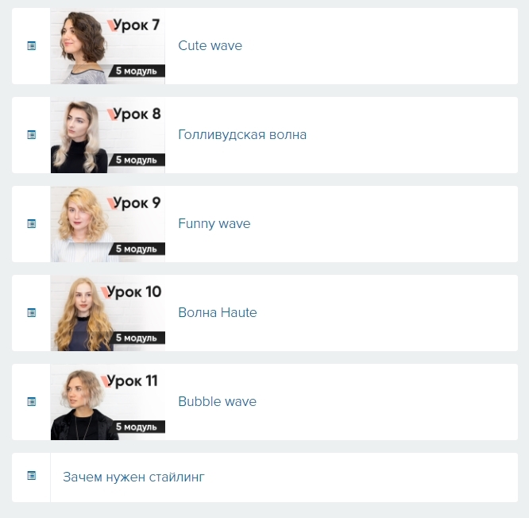The image size is (529, 518).
Task: Click the list icon beside Волна Haute
Action: coord(32,313)
